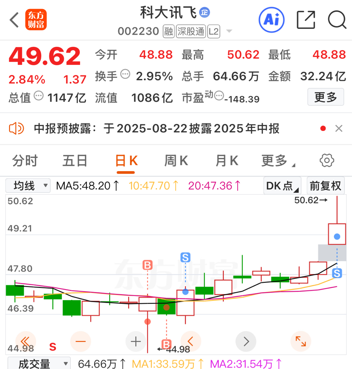Image resolution: width=352 pixels, height=369 pixels.
Task: Dismiss the announcement with the X
Action: pyautogui.click(x=339, y=129)
